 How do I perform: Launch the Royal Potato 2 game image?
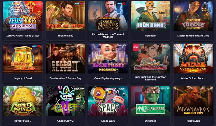click(23, 101)
